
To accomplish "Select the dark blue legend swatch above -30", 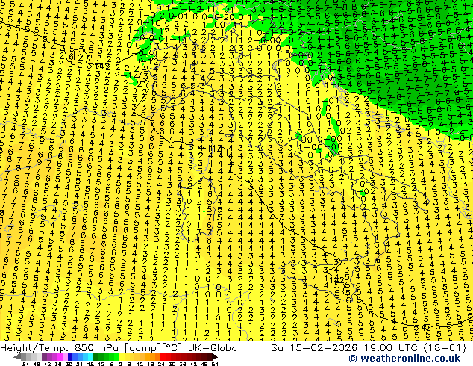I will (x=70, y=356).
